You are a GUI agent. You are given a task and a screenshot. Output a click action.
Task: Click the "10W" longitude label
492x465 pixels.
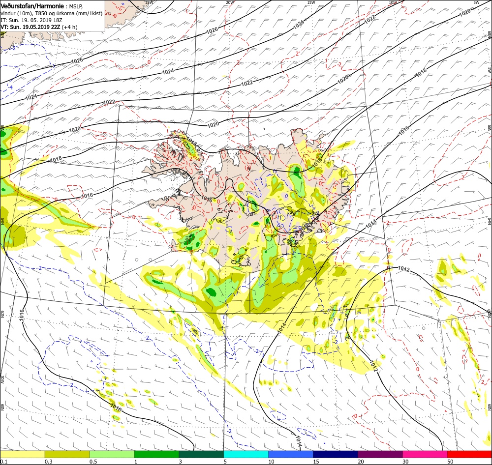tap(393, 2)
